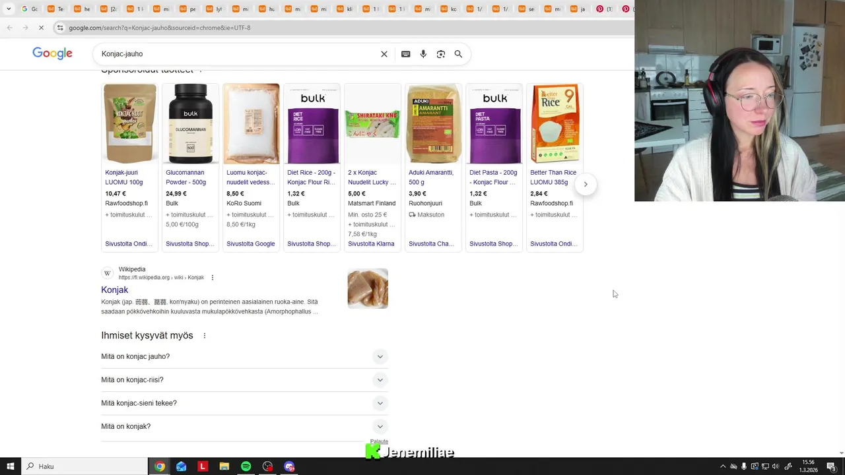Viewport: 845px width, 475px height.
Task: Click the magnifier search submit icon
Action: pyautogui.click(x=458, y=54)
